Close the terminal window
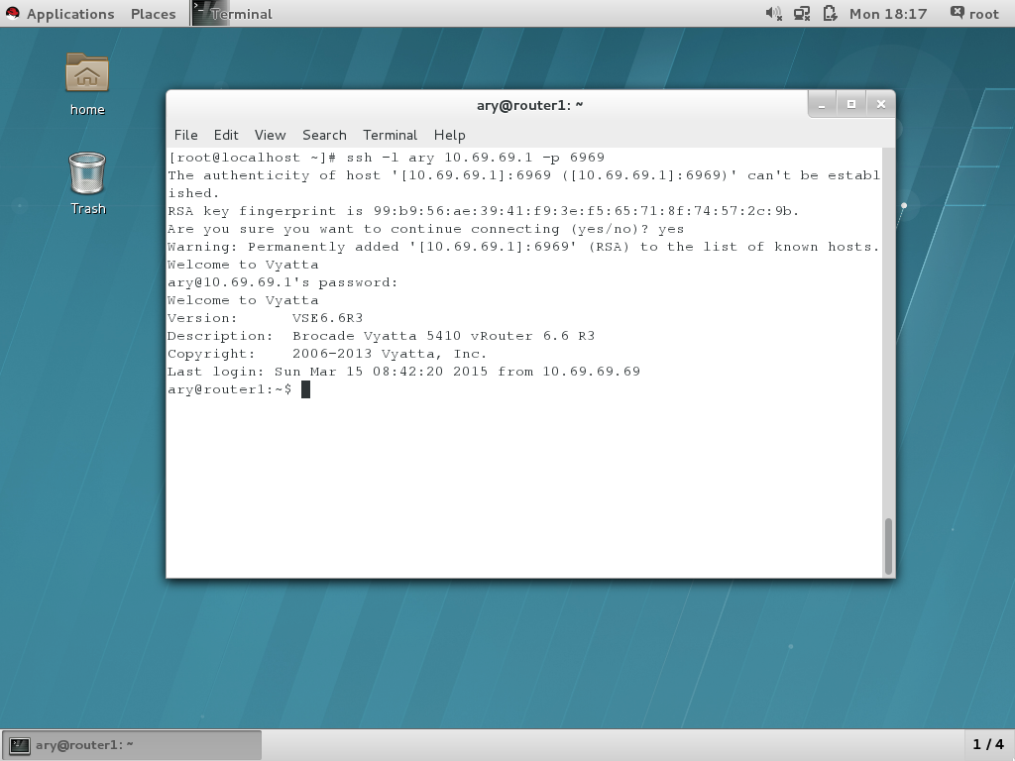1015x761 pixels. [x=880, y=104]
